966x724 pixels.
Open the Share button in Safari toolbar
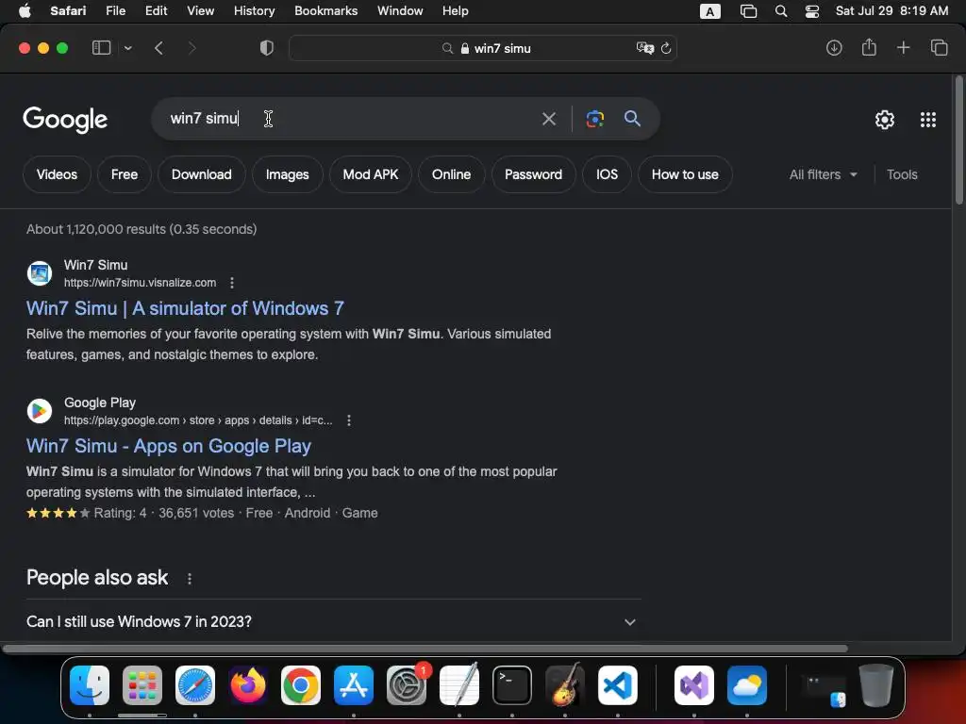click(x=869, y=47)
